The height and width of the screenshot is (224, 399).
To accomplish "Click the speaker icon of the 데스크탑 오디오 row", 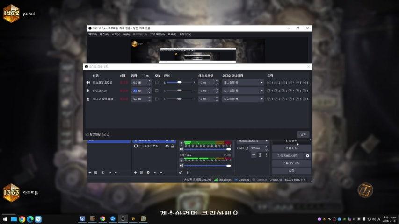I will [x=88, y=82].
